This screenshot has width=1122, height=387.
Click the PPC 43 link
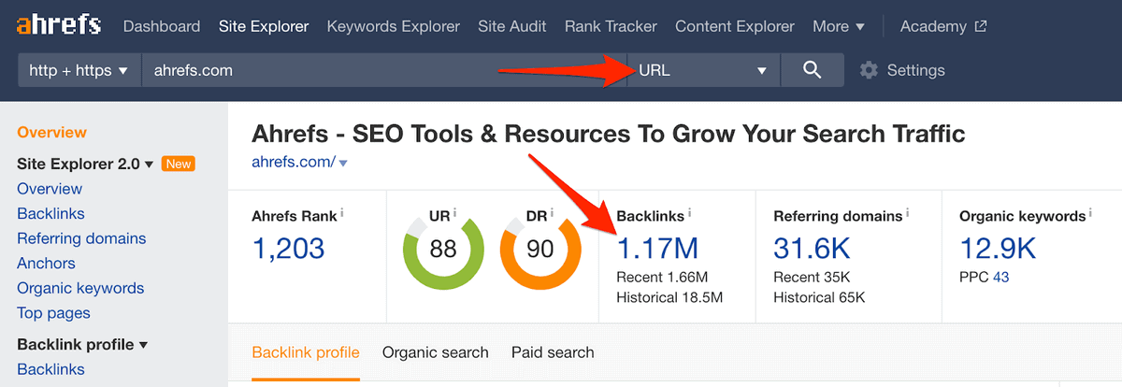pos(1001,277)
